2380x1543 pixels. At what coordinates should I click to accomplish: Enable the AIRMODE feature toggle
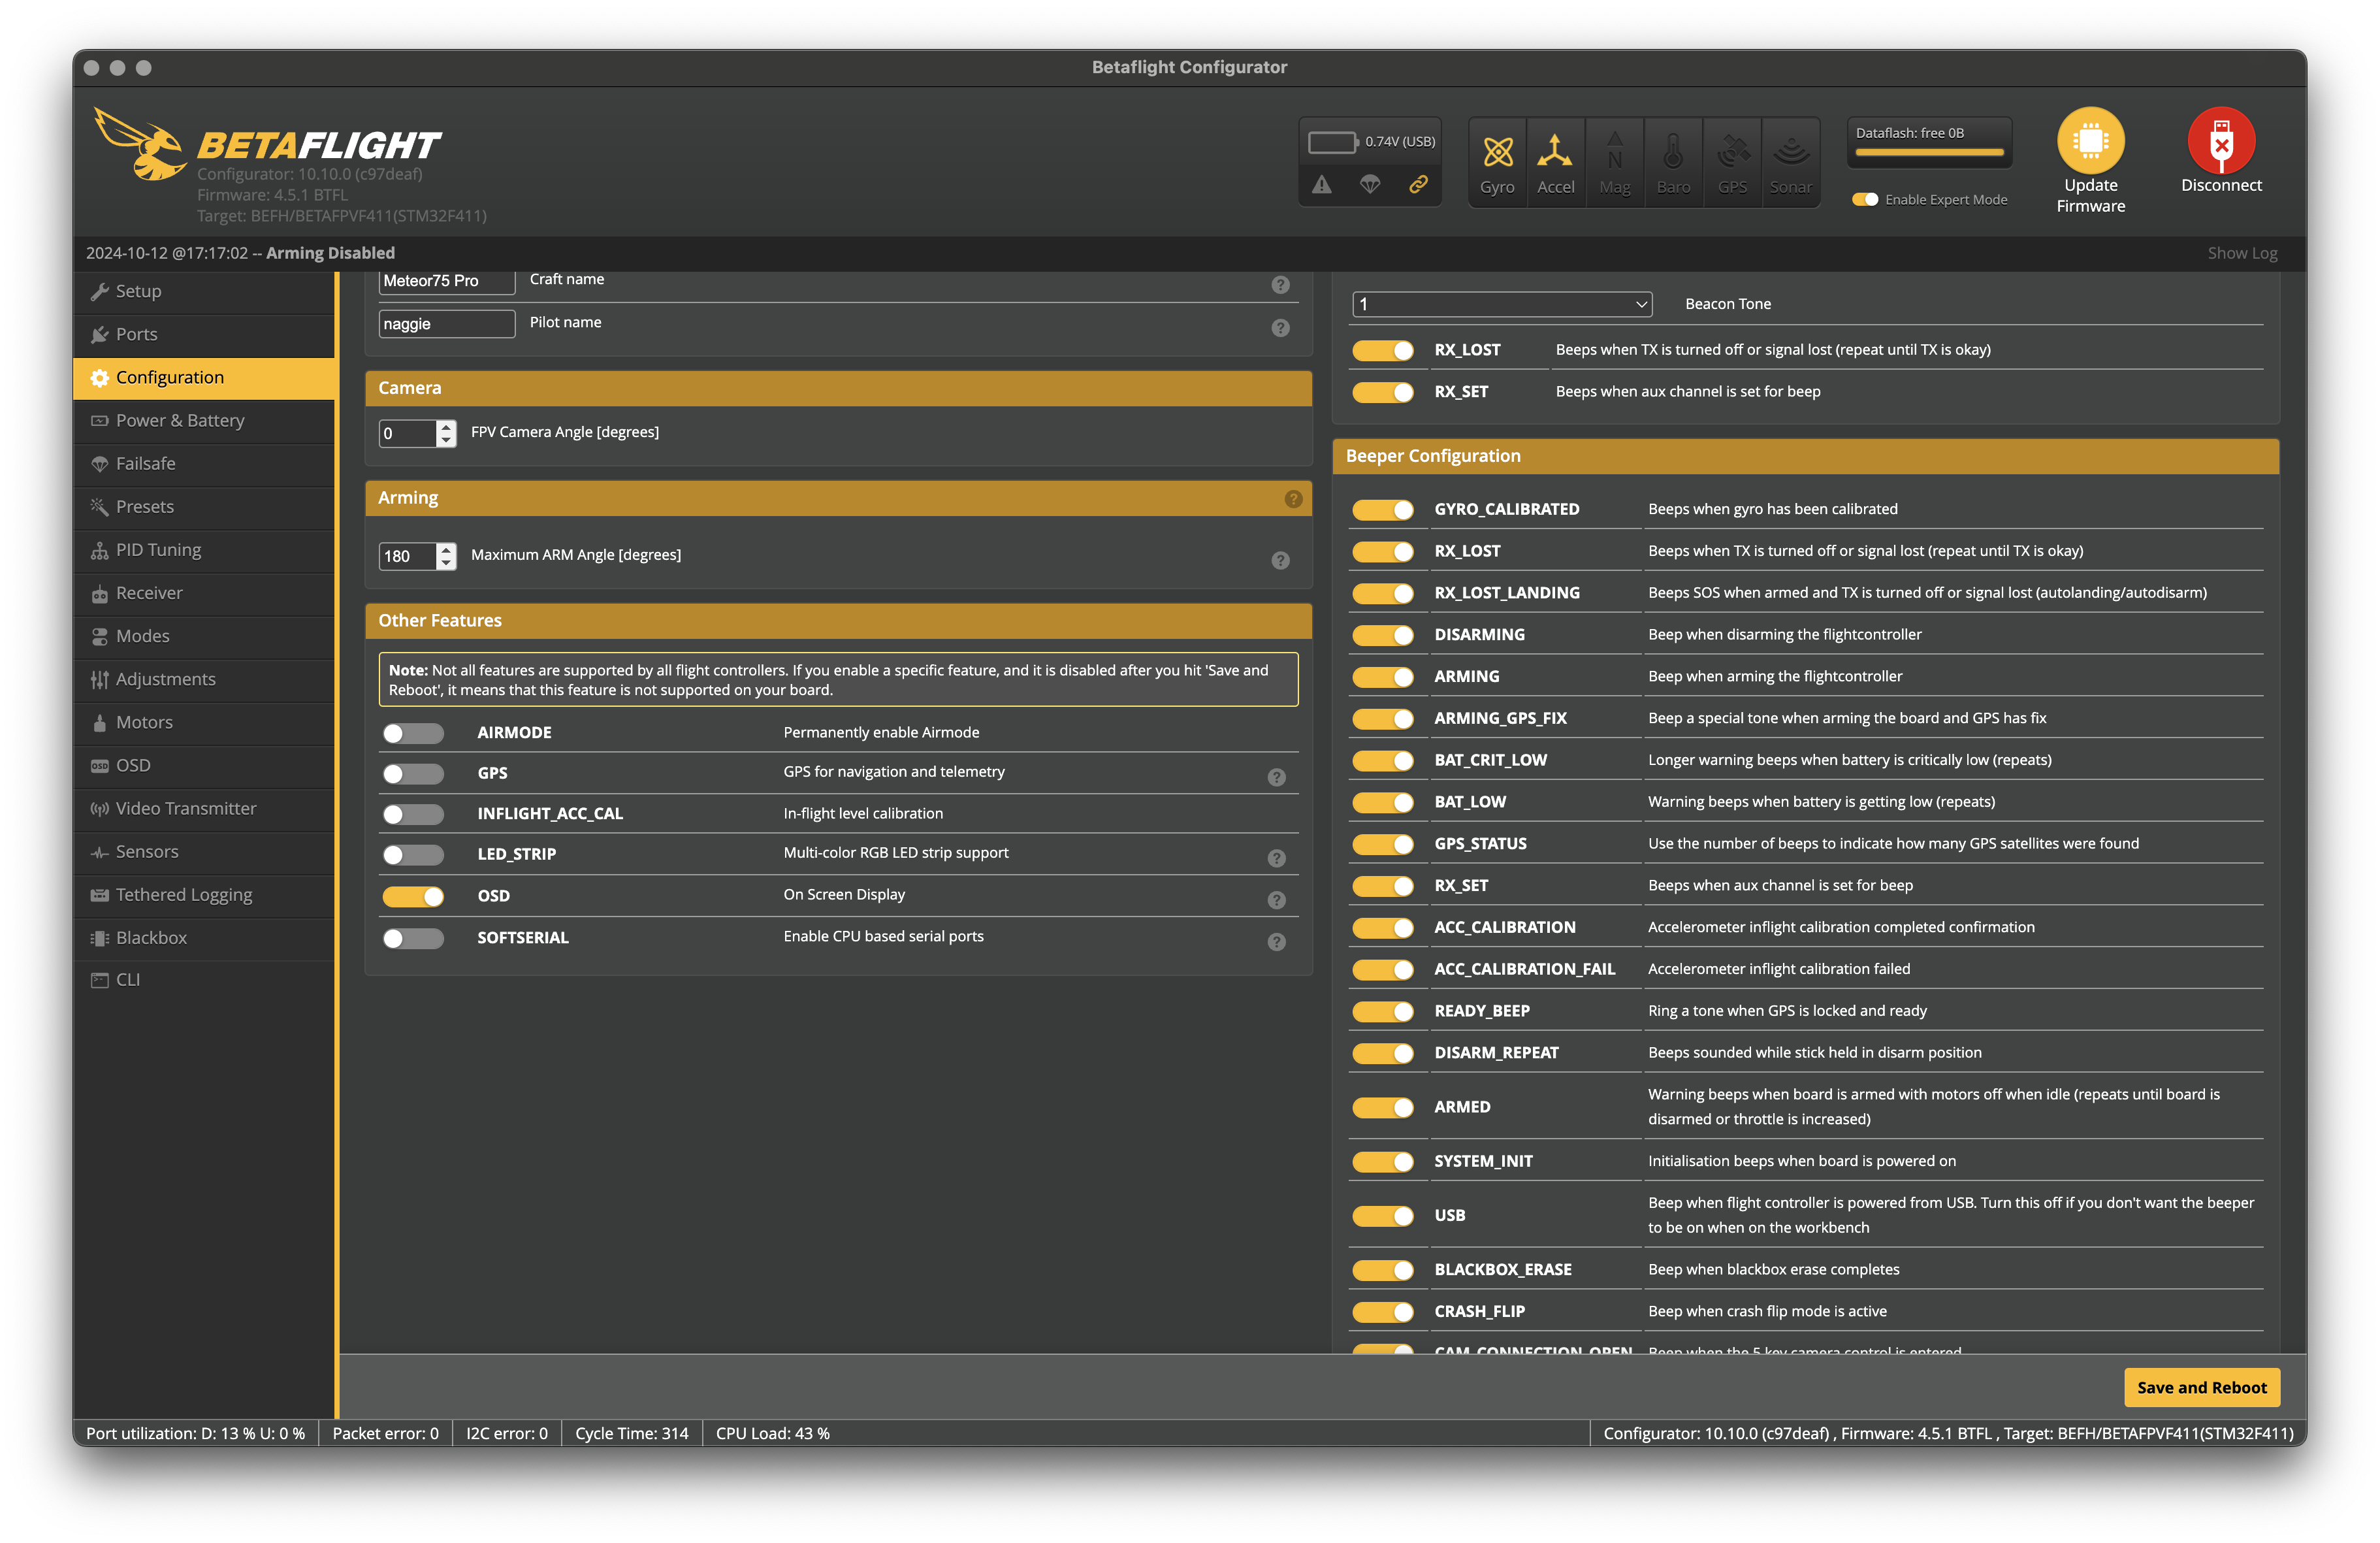(x=413, y=733)
